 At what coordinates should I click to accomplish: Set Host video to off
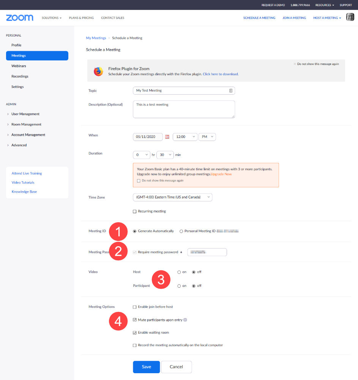click(194, 272)
